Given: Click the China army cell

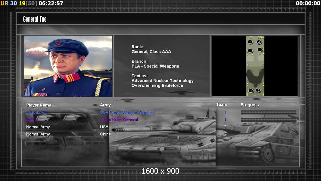Looking at the screenshot, I should click(x=105, y=134).
